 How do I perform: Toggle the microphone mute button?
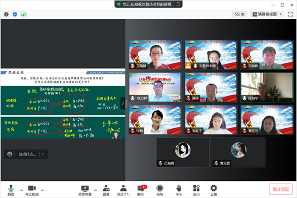tap(11, 190)
